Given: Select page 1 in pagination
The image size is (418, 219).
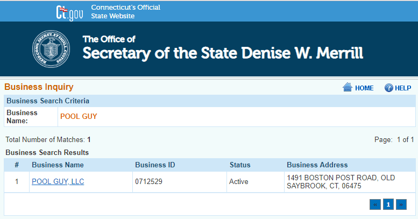Looking at the screenshot, I should (x=388, y=204).
